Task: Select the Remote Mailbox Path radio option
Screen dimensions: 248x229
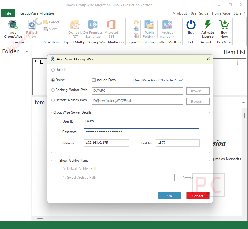Action: pos(53,100)
